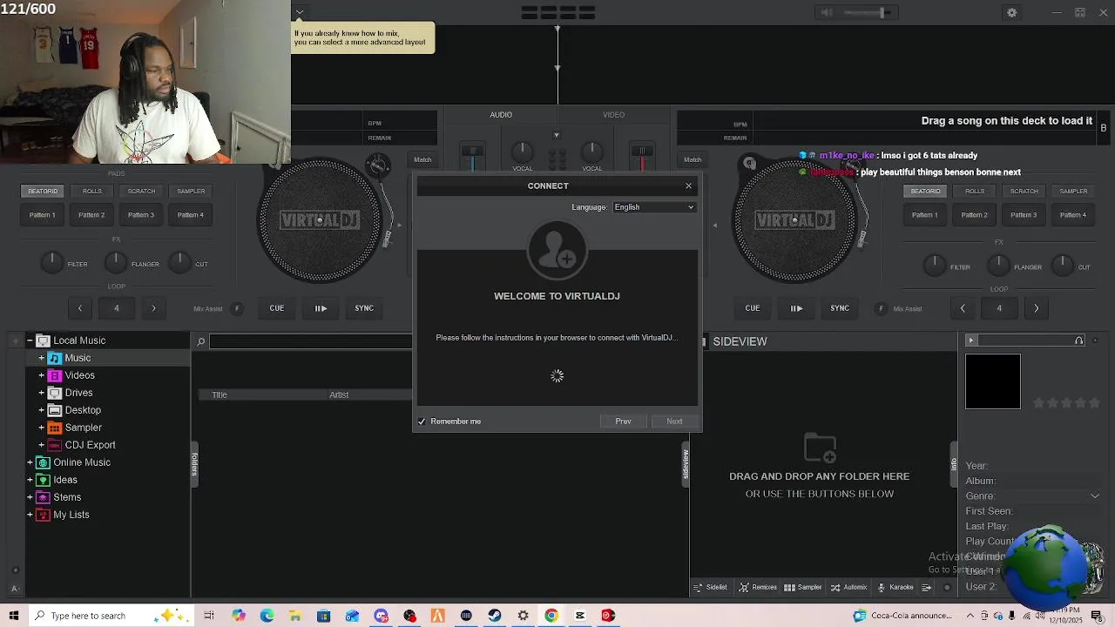The height and width of the screenshot is (627, 1115).
Task: Click the headphones icon in the prelisten bar
Action: (x=1079, y=340)
